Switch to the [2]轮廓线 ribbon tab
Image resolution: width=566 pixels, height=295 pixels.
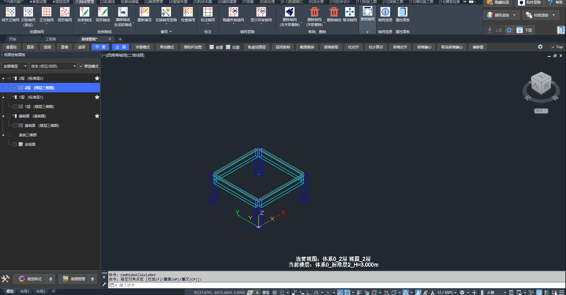(107, 2)
